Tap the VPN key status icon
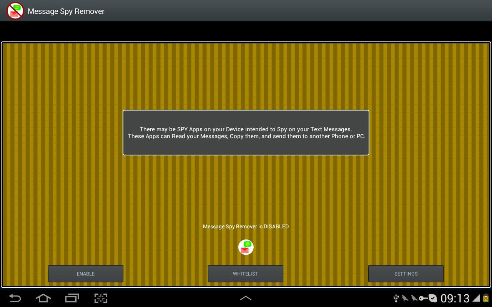 pos(423,298)
